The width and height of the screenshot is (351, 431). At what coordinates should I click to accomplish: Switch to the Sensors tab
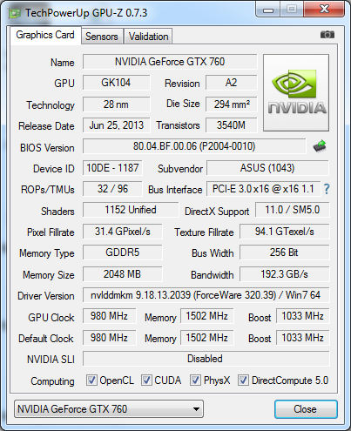(x=102, y=37)
